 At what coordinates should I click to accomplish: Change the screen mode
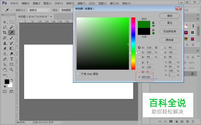(x=11, y=91)
